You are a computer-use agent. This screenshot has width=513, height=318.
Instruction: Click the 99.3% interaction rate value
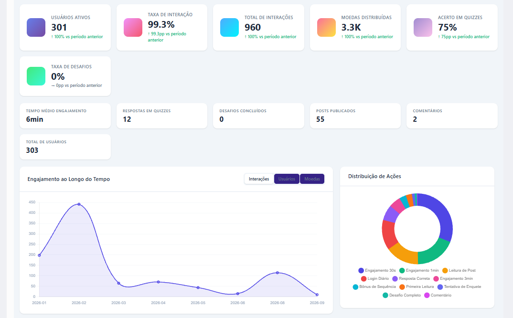point(161,24)
